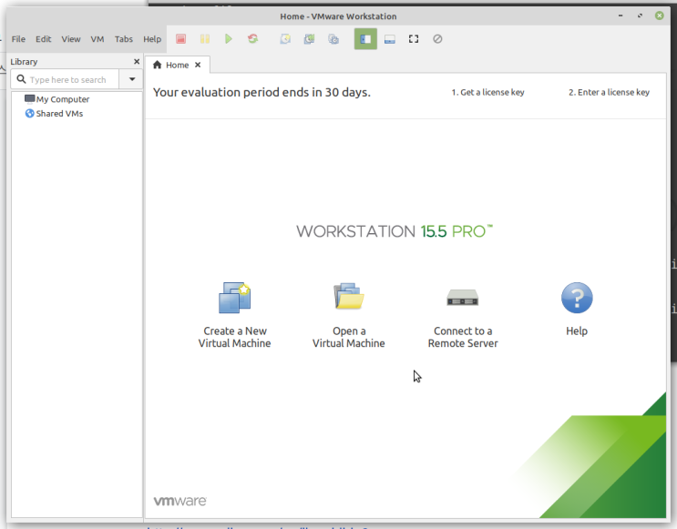Click the green Power On play icon
Viewport: 677px width, 529px height.
(x=229, y=39)
